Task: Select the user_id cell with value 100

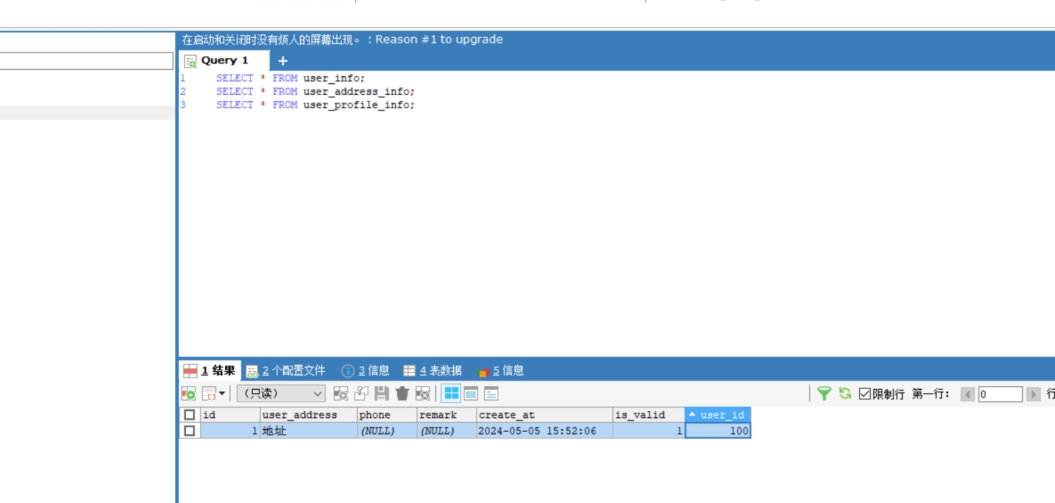Action: click(x=717, y=430)
